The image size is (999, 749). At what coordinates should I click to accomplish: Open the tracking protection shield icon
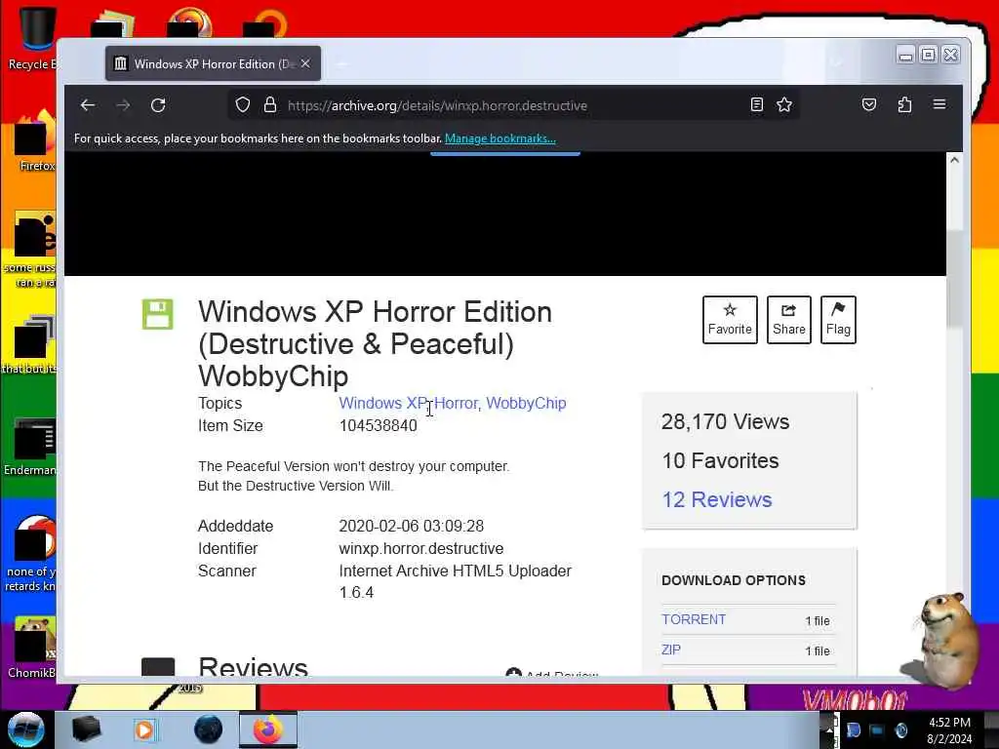[243, 104]
